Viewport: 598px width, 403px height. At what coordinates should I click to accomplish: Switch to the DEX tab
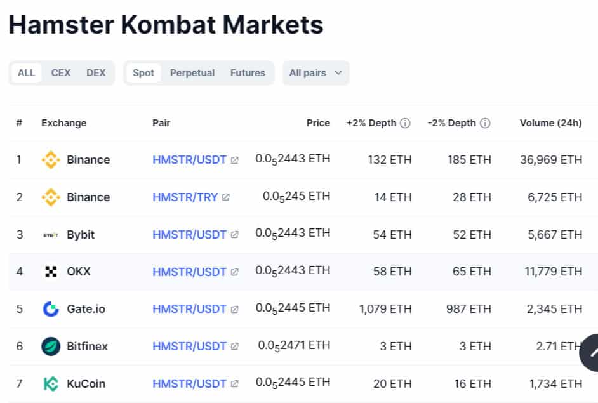(x=96, y=73)
